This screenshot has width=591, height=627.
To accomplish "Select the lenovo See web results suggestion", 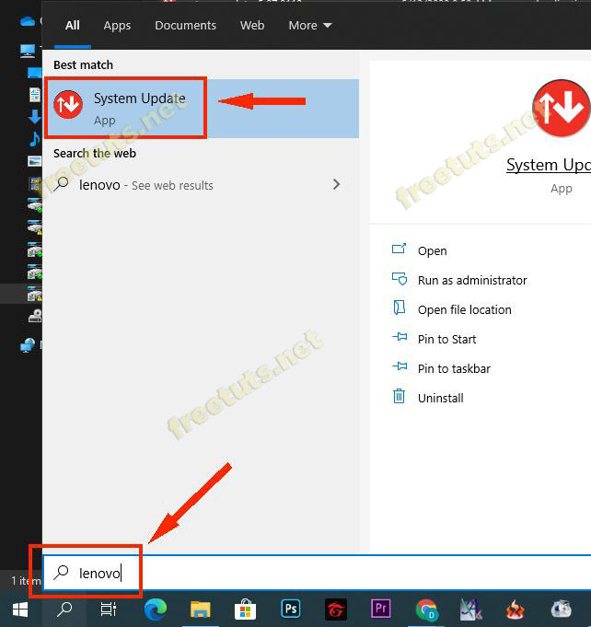I will (x=201, y=185).
